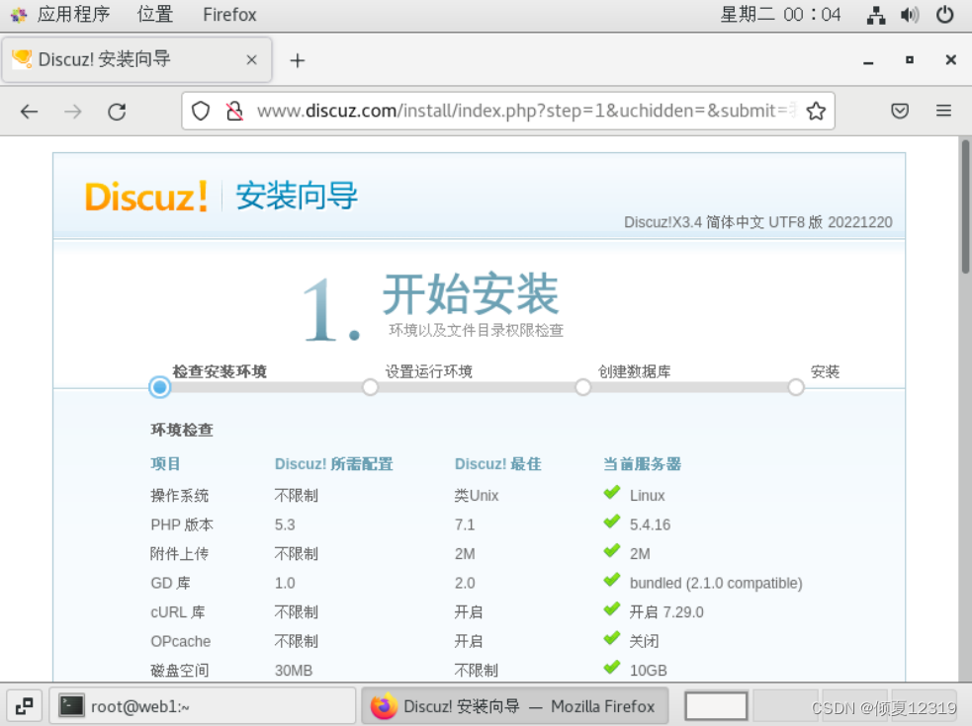Open the network status tray icon
The image size is (972, 726).
[x=876, y=15]
